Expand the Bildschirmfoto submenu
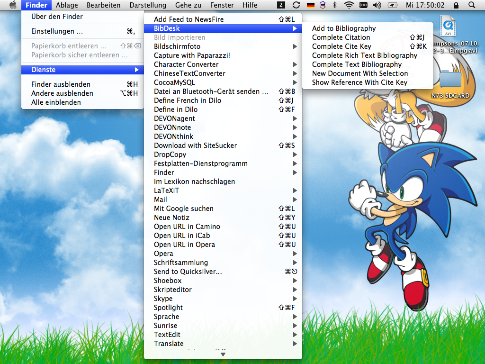The height and width of the screenshot is (364, 485). pyautogui.click(x=223, y=46)
